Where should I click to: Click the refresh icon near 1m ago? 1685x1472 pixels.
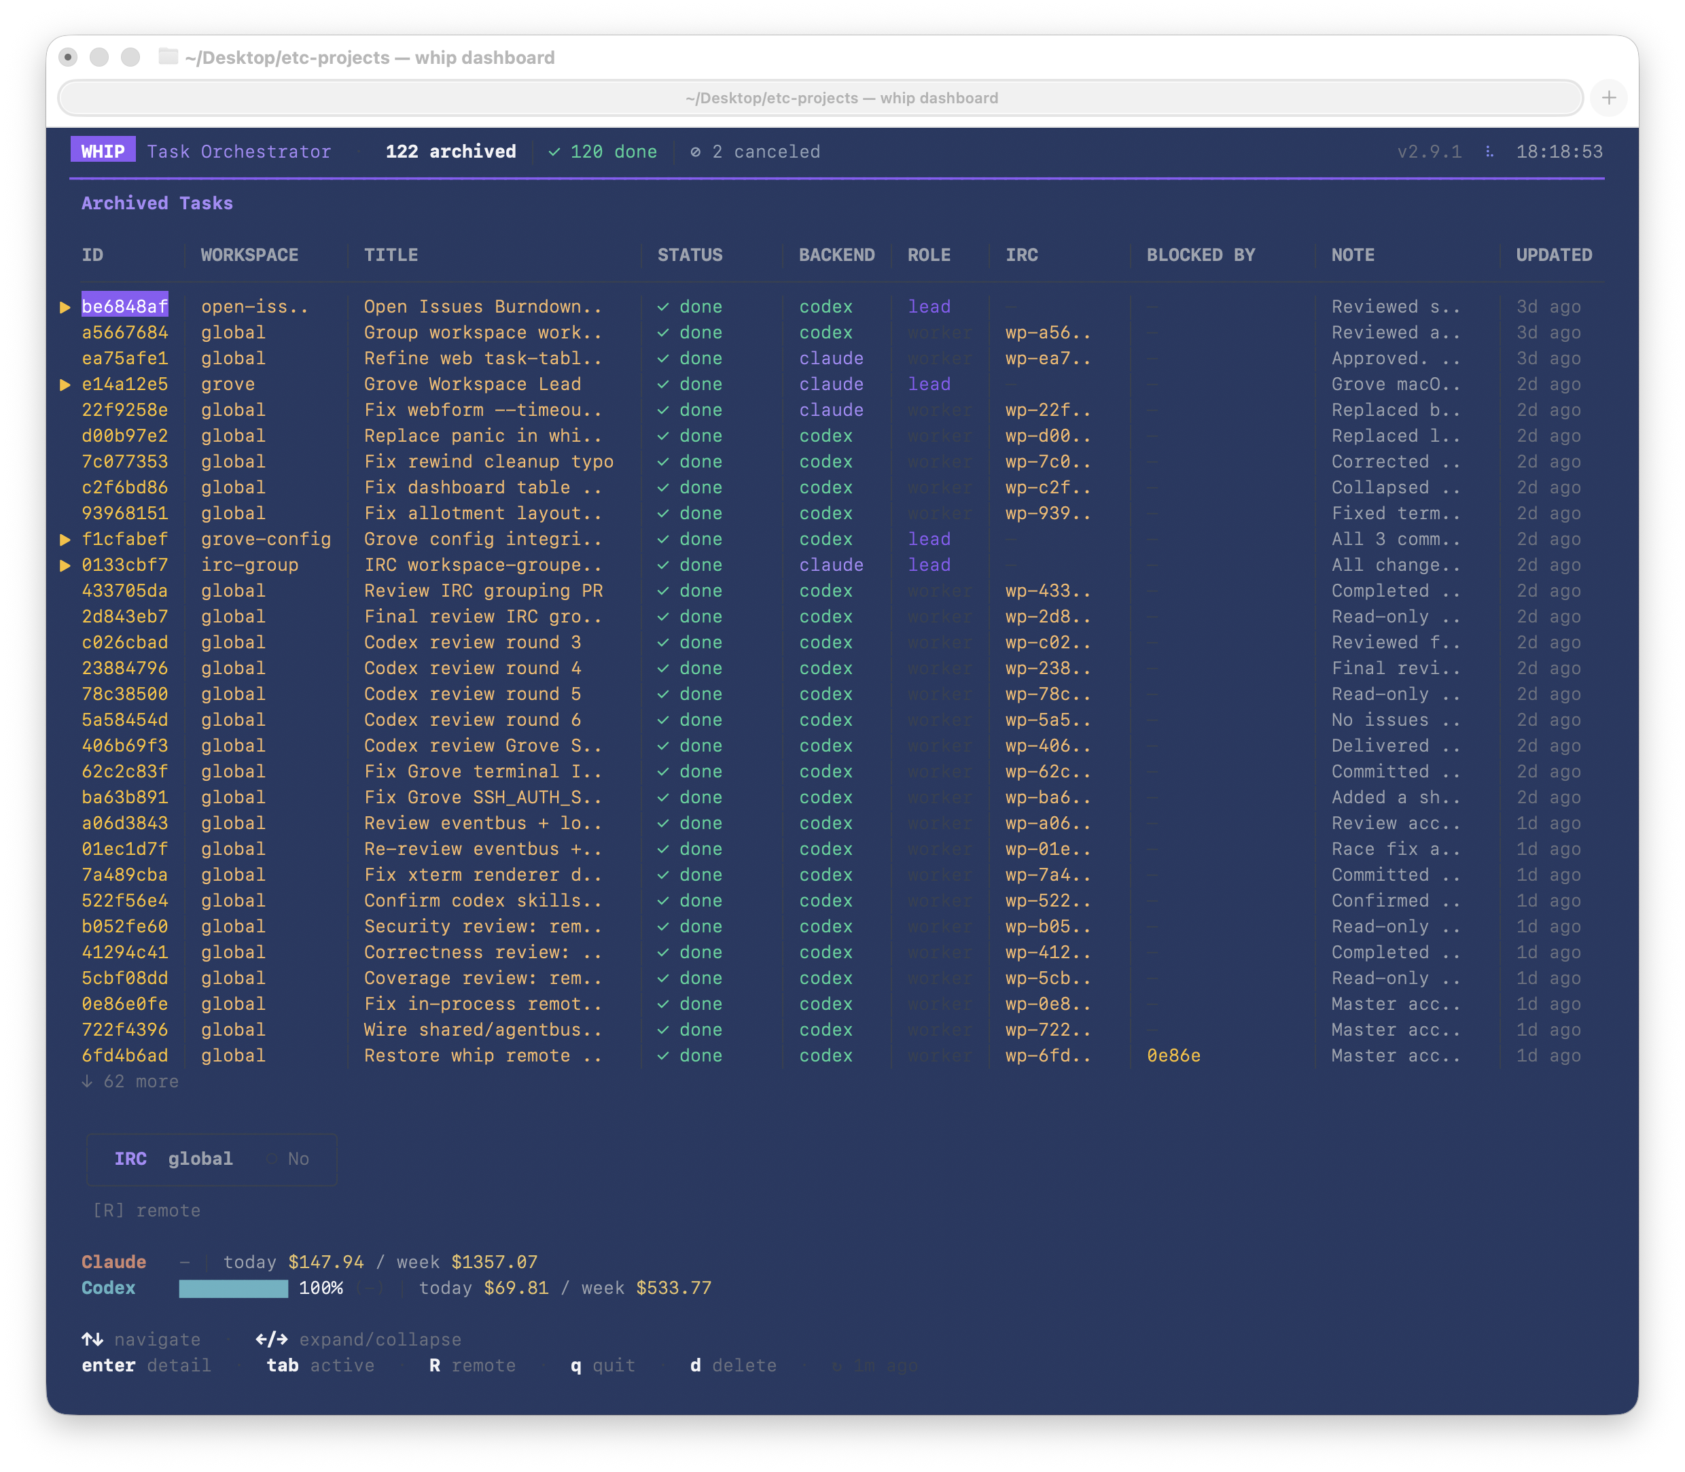click(x=836, y=1366)
